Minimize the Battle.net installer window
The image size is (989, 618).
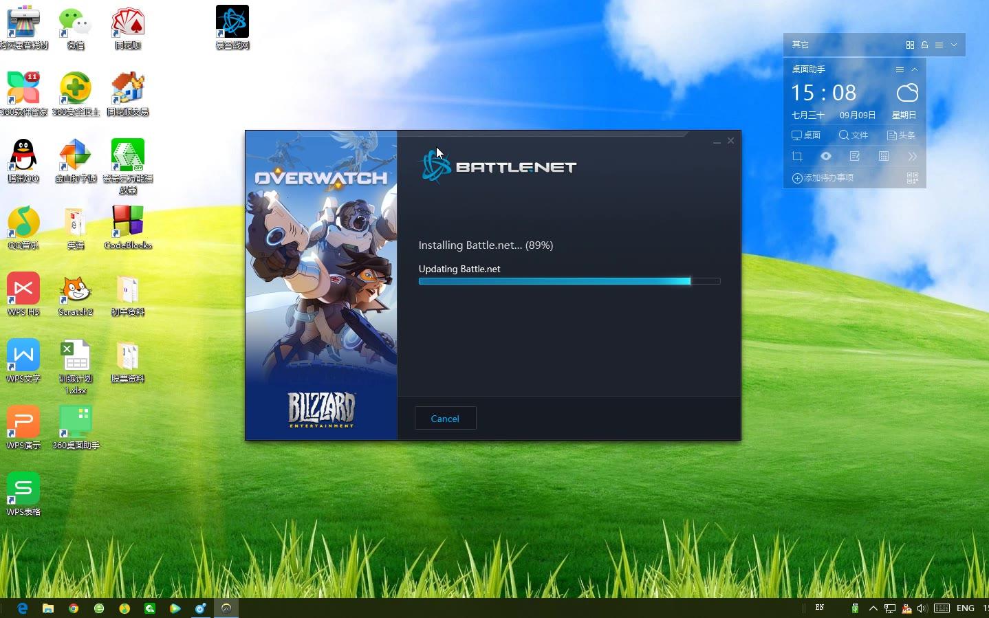tap(717, 141)
